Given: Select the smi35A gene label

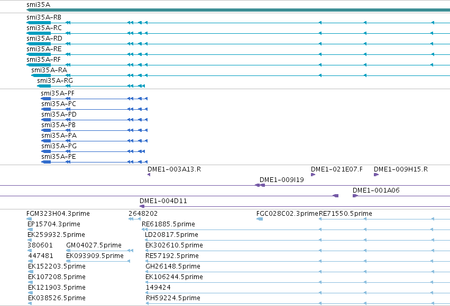Looking at the screenshot, I should [x=38, y=5].
